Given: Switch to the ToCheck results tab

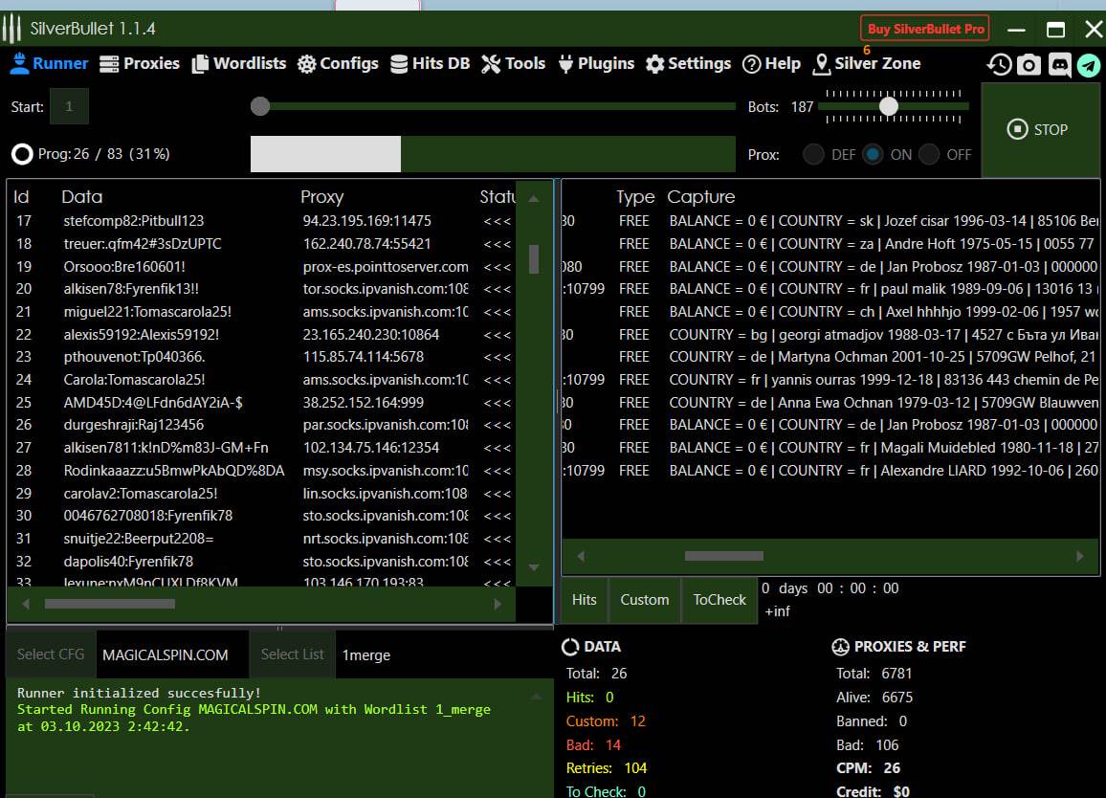Looking at the screenshot, I should click(719, 600).
